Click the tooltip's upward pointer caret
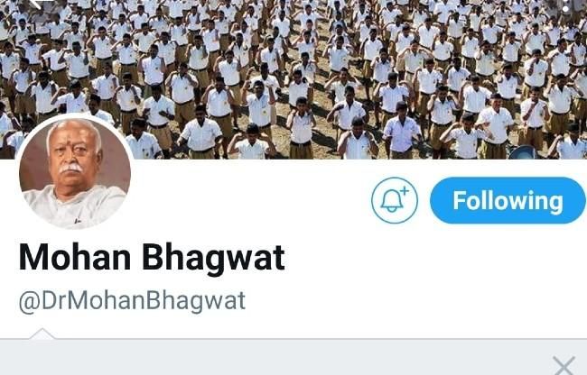This screenshot has width=587, height=375. [42, 334]
